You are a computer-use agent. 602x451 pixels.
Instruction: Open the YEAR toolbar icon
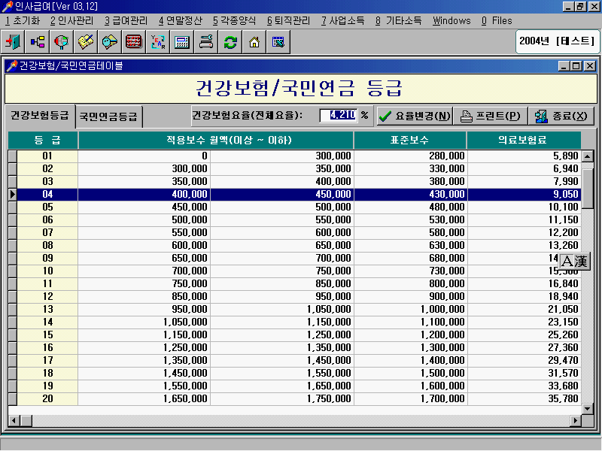tap(158, 42)
